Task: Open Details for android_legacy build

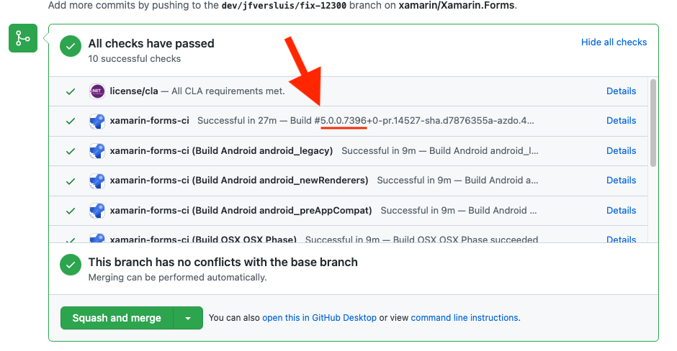Action: pos(621,150)
